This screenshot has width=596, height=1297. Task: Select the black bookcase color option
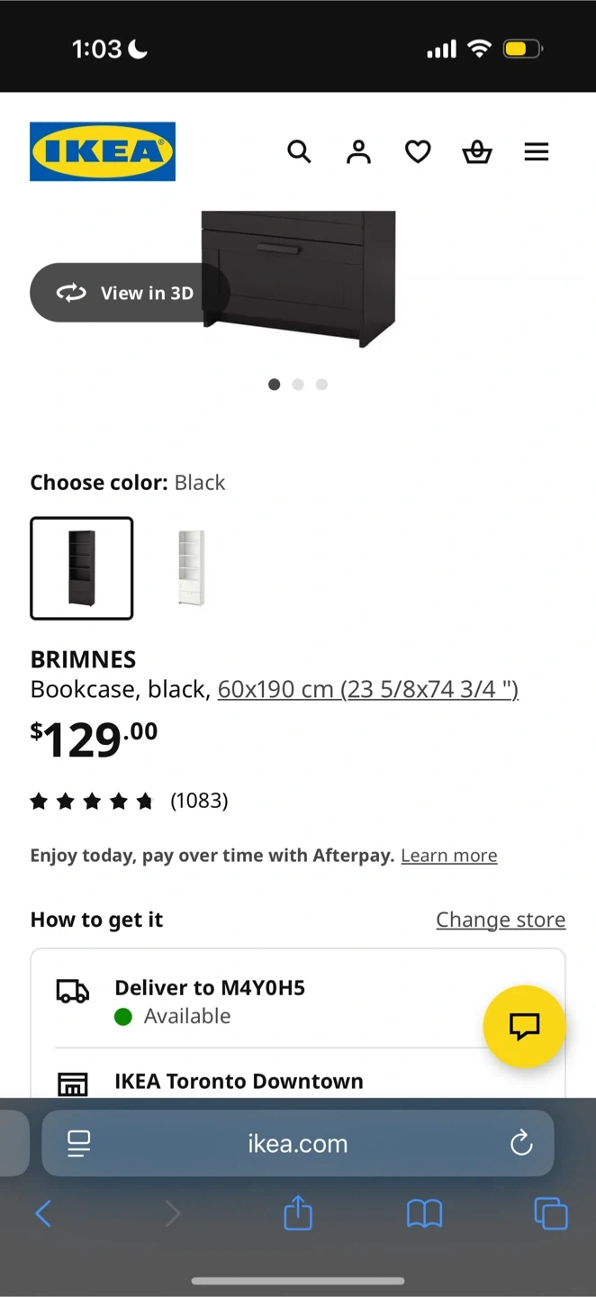(82, 568)
